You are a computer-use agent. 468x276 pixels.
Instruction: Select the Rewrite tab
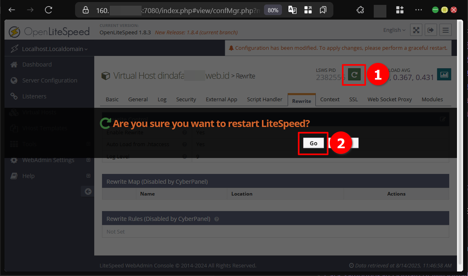click(302, 100)
